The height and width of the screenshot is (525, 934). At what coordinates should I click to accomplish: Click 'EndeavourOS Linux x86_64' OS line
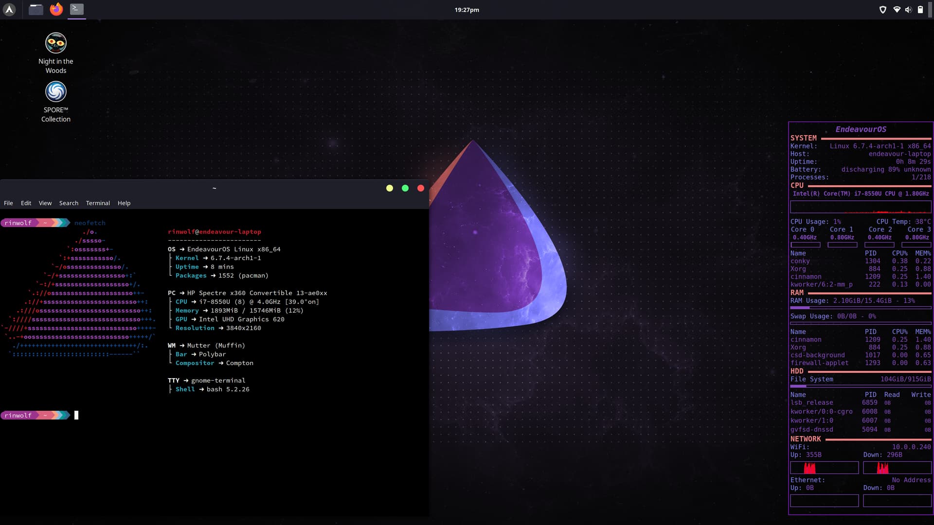pyautogui.click(x=224, y=249)
